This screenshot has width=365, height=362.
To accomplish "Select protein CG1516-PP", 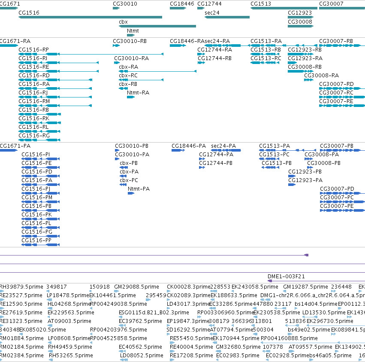I will click(36, 240).
